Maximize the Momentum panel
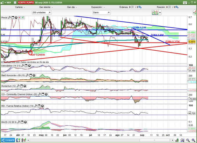 [x=21, y=86]
